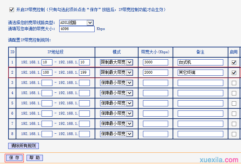Viewport: 241px width, 164px height.
Task: Click the 4096 bandwidth size field
Action: (77, 29)
